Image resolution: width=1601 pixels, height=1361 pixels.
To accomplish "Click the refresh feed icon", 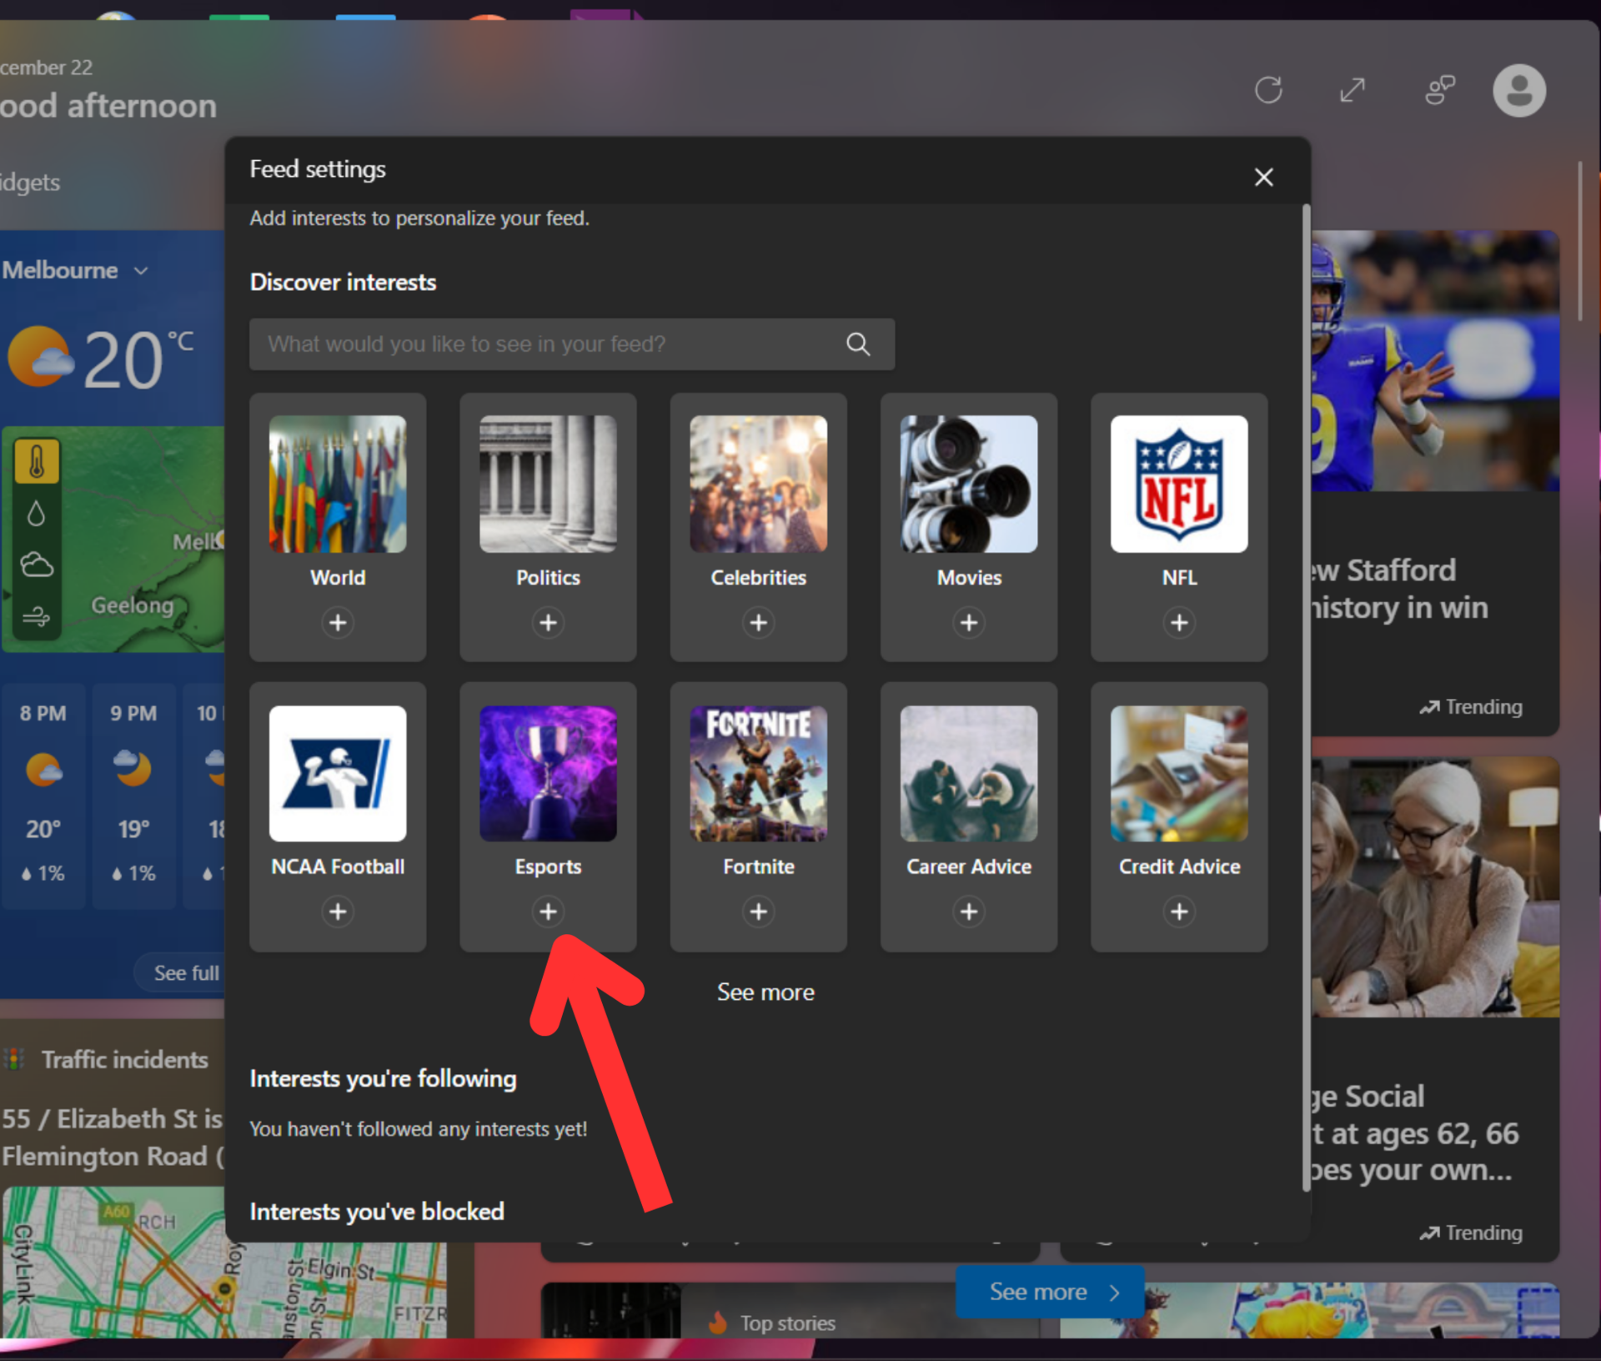I will (x=1268, y=90).
